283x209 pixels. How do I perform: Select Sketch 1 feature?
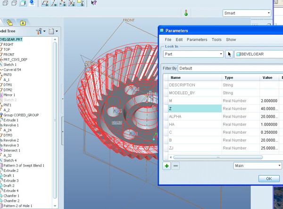10,64
